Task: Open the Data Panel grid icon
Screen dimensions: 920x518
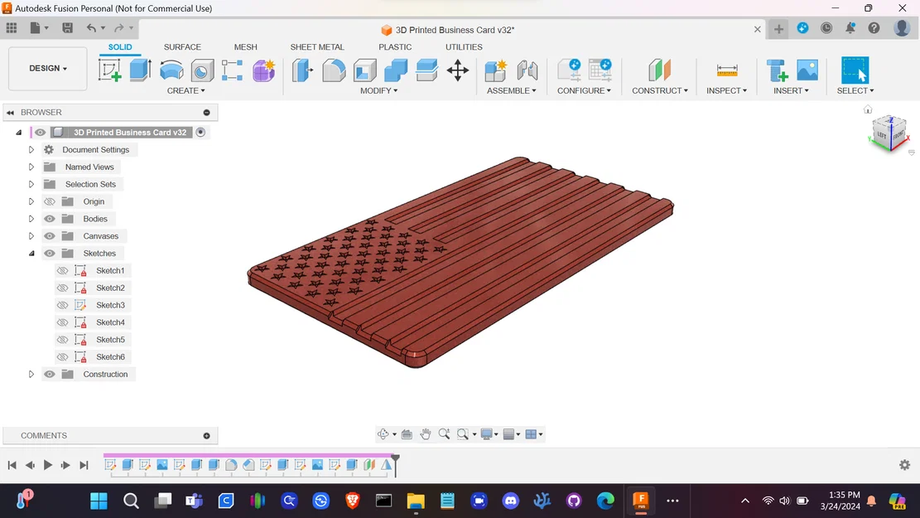Action: tap(11, 27)
